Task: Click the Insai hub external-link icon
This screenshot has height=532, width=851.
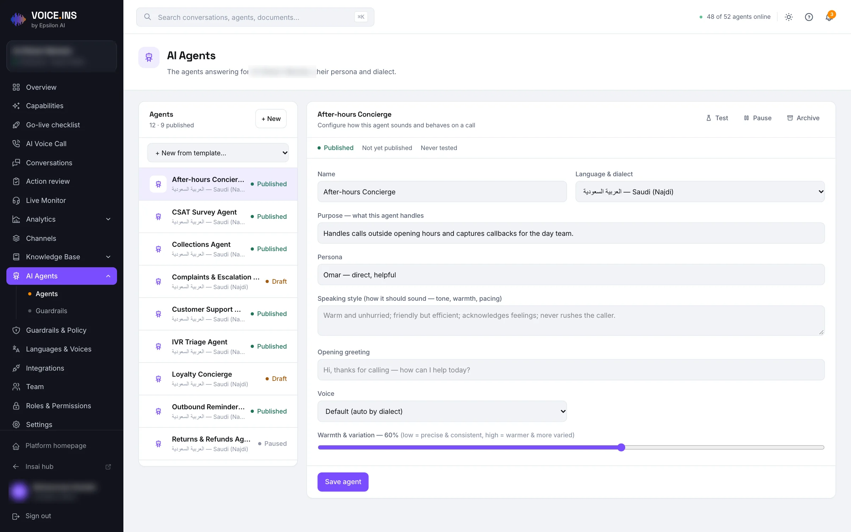Action: pyautogui.click(x=109, y=467)
